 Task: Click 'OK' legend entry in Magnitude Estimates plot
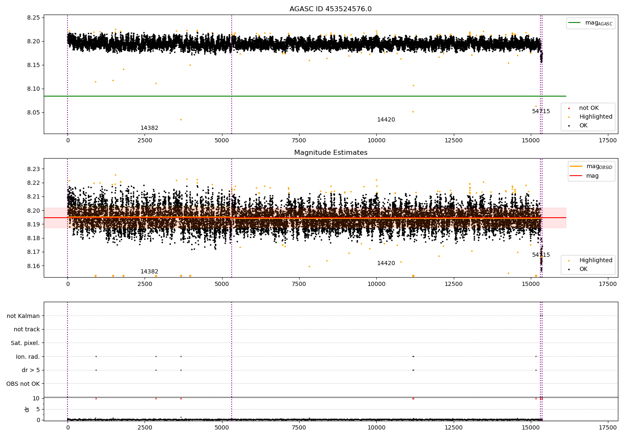click(x=578, y=269)
